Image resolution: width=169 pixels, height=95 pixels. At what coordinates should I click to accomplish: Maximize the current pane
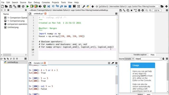(x=74, y=6)
